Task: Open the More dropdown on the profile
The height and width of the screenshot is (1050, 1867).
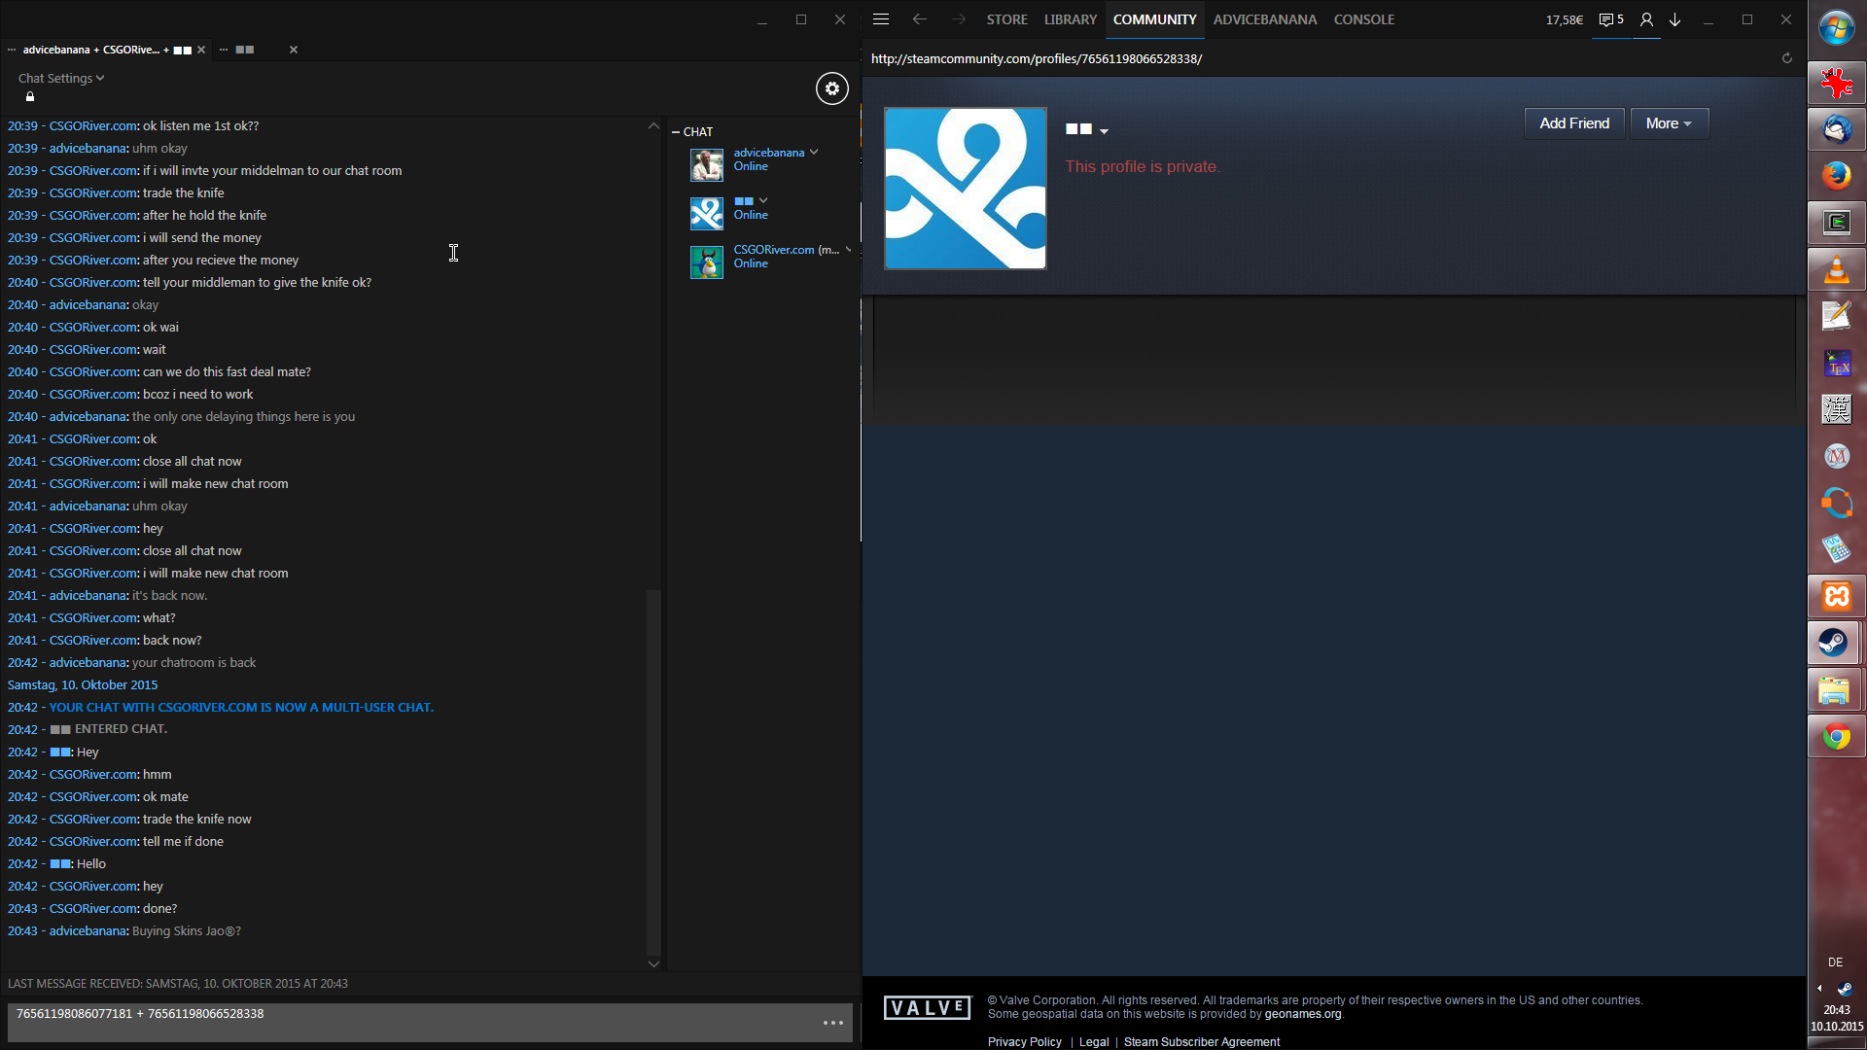Action: point(1669,123)
